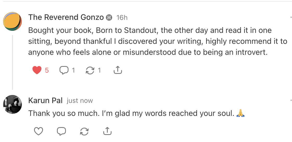
Task: Open Karun Pal's profile photo
Action: tap(12, 104)
